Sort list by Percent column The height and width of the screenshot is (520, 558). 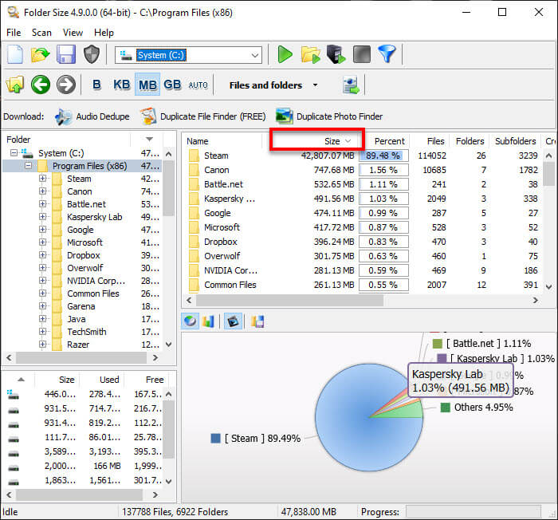tap(387, 141)
